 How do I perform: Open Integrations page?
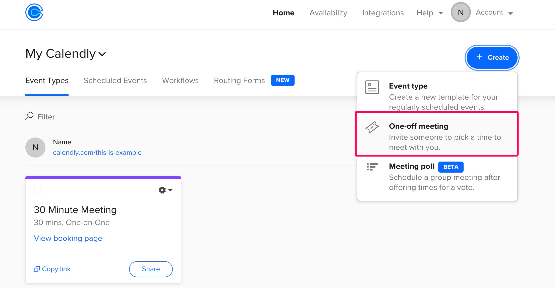click(383, 13)
